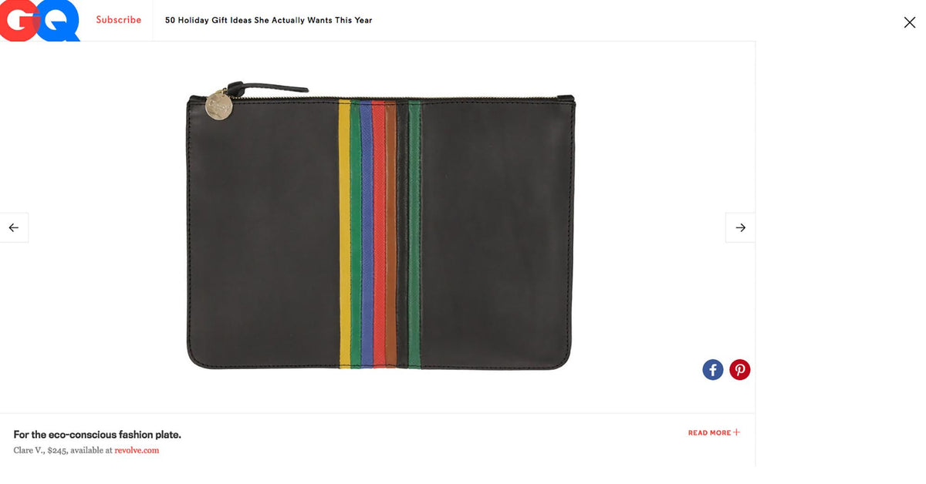Open the 50 Holiday Gift Ideas headline
Image resolution: width=926 pixels, height=484 pixels.
coord(269,20)
